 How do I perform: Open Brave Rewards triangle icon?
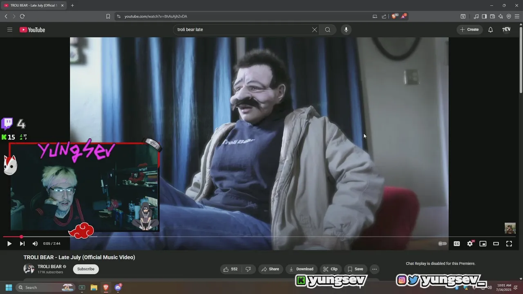coord(404,16)
